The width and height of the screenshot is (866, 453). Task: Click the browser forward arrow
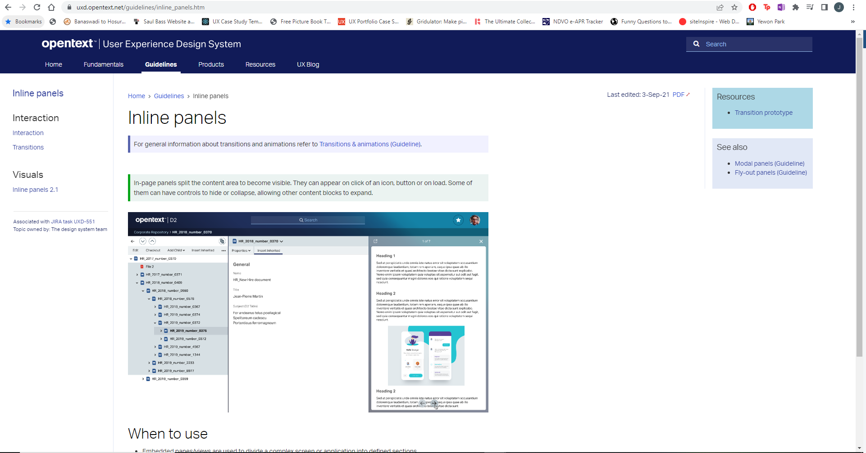point(23,7)
